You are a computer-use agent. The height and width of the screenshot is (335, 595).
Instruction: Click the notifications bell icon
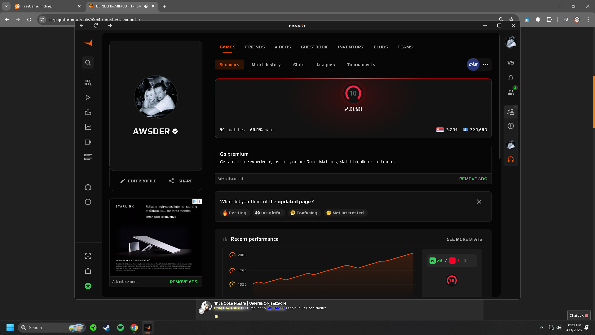(511, 78)
